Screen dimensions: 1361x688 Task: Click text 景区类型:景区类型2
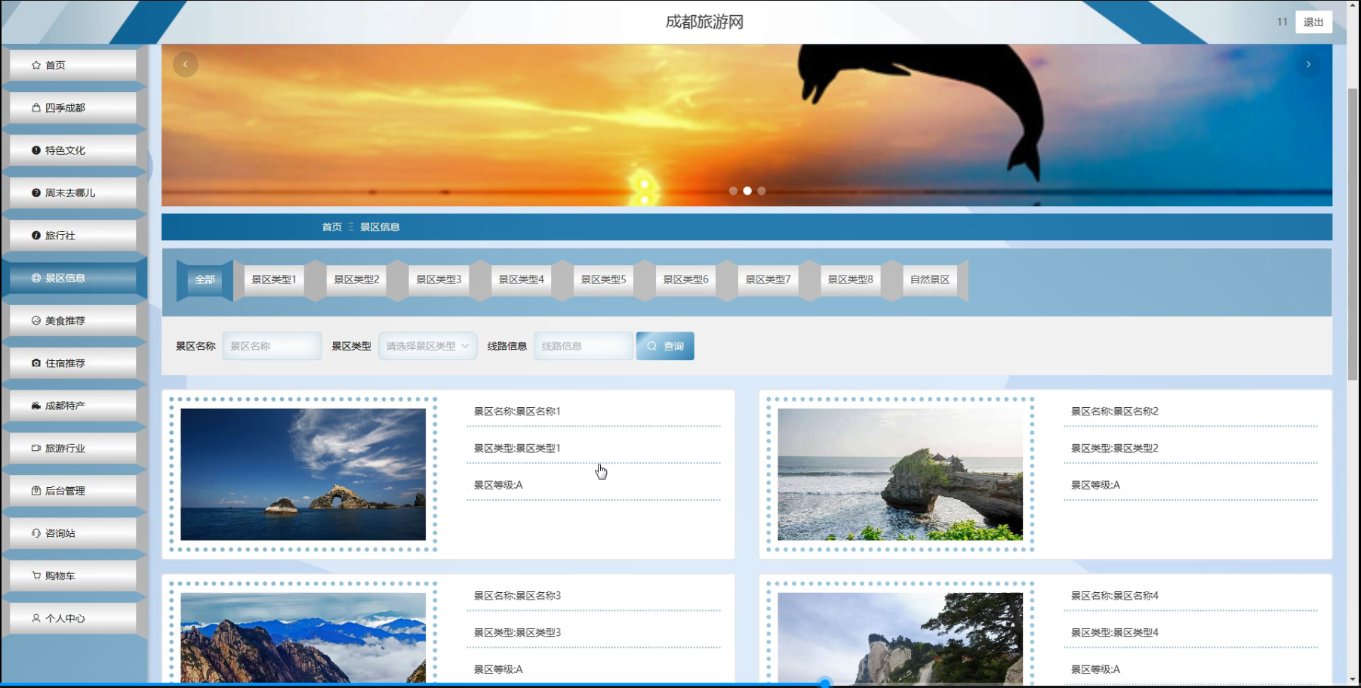[x=1114, y=449]
